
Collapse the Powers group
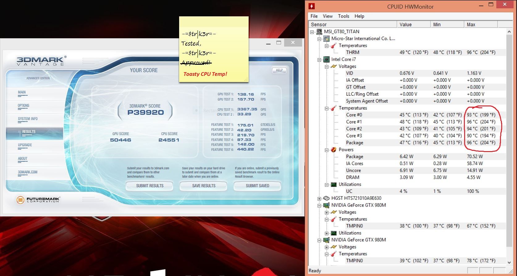point(326,150)
